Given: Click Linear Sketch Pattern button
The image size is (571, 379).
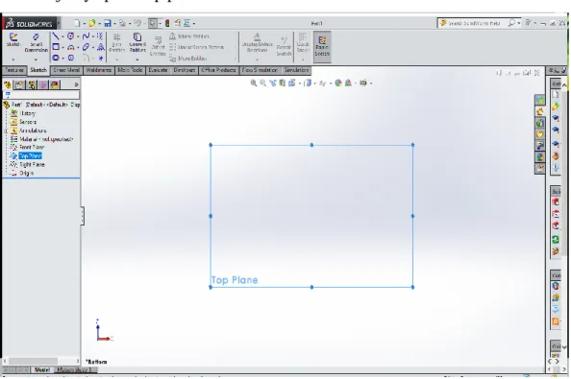Looking at the screenshot, I should tap(196, 47).
